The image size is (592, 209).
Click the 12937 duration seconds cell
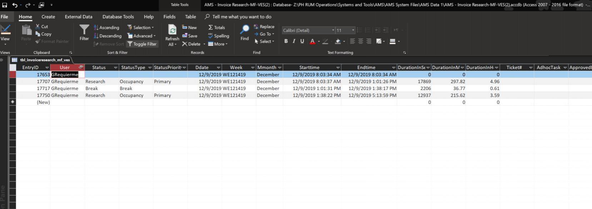[x=414, y=95]
